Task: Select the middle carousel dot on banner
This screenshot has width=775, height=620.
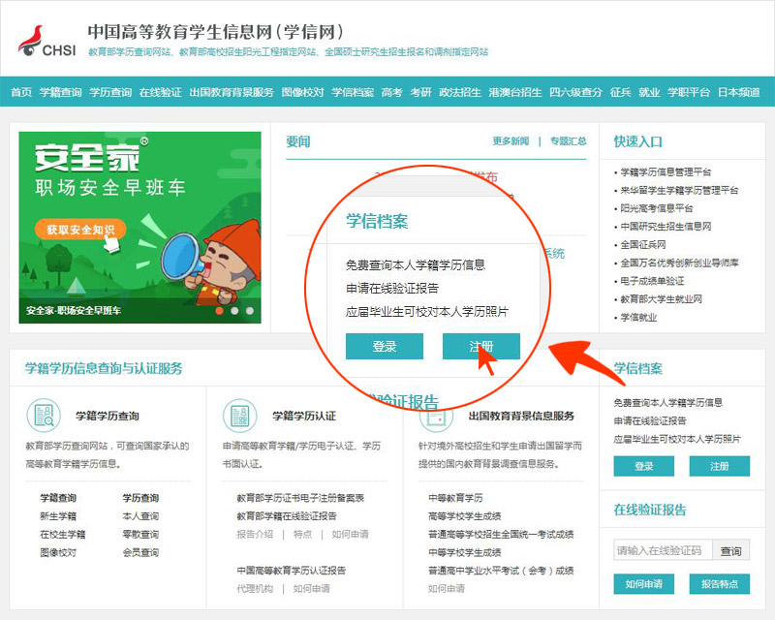Action: 234,311
